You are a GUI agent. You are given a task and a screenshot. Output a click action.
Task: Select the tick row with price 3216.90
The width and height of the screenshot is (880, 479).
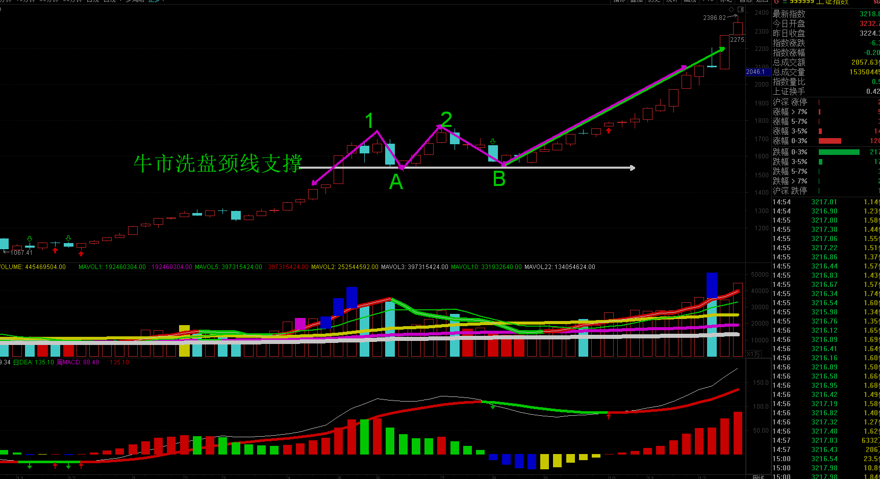click(x=826, y=211)
